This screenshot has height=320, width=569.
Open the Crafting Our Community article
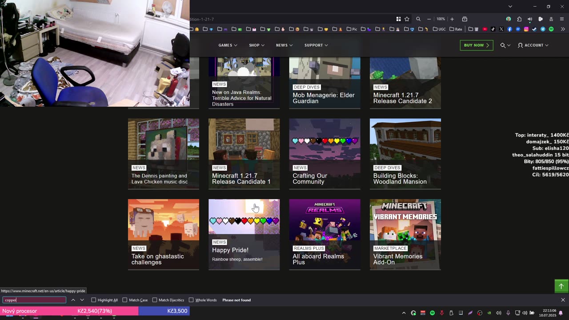(x=325, y=154)
